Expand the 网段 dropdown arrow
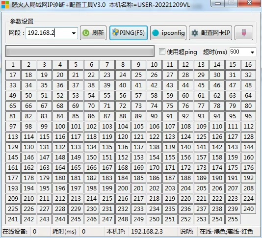The width and height of the screenshot is (262, 238). (x=74, y=33)
